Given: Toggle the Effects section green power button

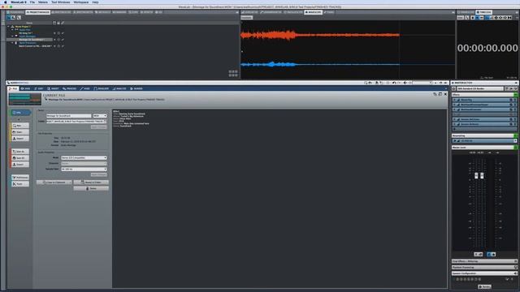Looking at the screenshot, I should (x=516, y=95).
